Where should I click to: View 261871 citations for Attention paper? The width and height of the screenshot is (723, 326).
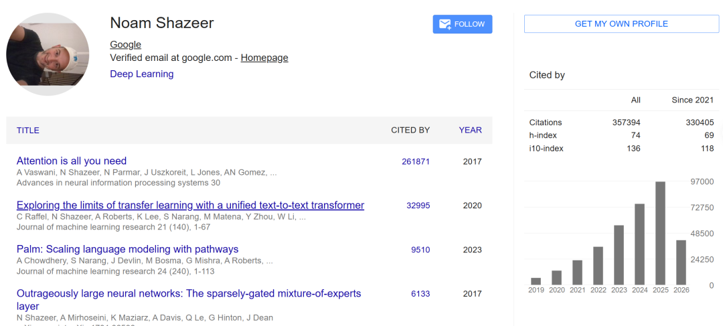pos(416,161)
